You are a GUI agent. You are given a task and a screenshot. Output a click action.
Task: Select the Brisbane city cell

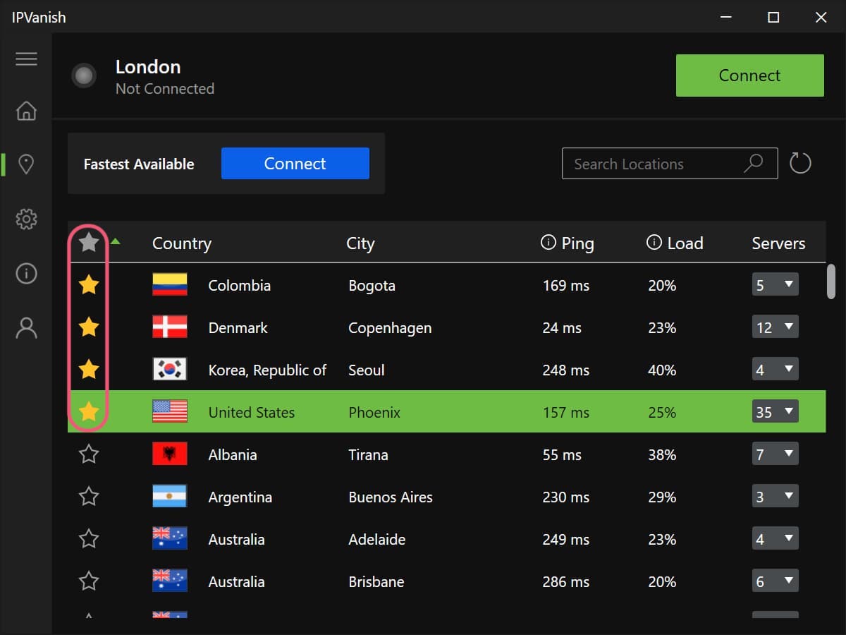pos(376,582)
